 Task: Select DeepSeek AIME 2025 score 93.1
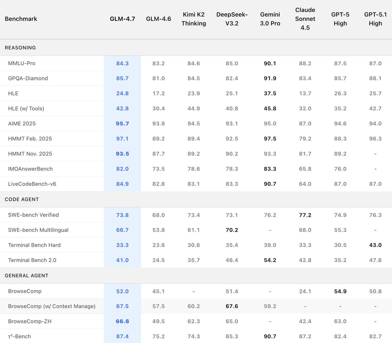pyautogui.click(x=232, y=123)
